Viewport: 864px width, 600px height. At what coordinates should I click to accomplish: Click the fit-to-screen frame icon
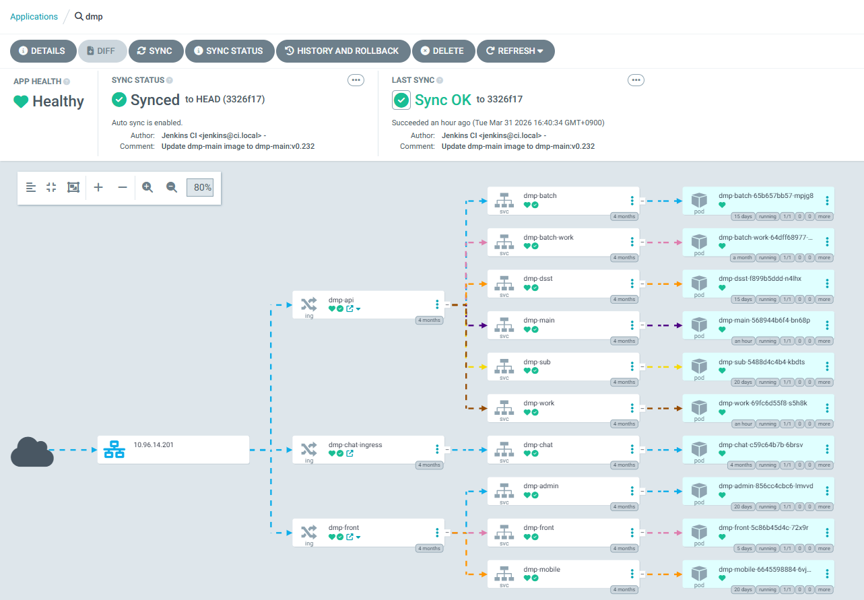point(73,187)
